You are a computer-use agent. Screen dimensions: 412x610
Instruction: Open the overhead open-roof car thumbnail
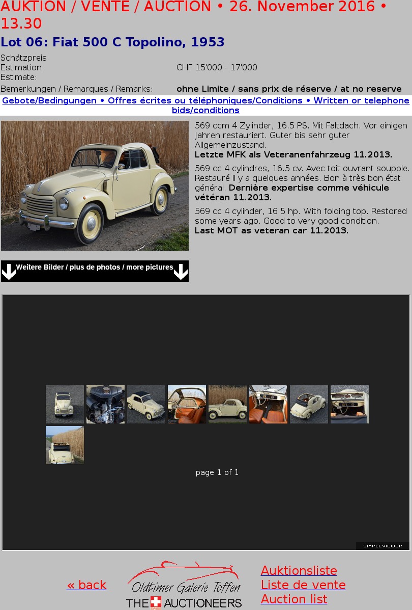(309, 404)
